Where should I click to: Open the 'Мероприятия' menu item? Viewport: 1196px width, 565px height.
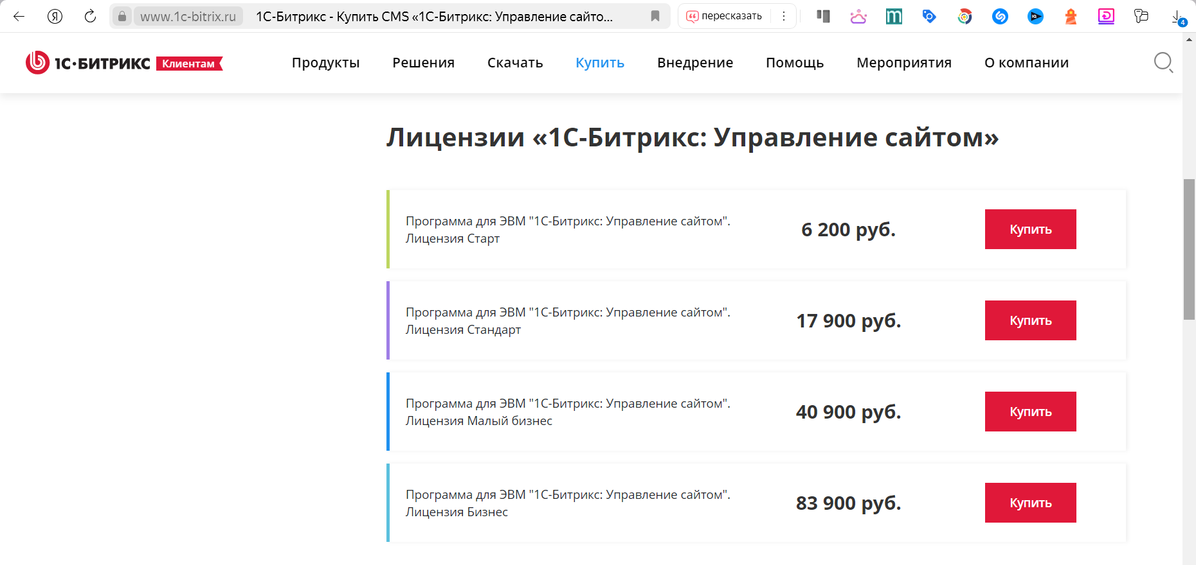[x=904, y=63]
